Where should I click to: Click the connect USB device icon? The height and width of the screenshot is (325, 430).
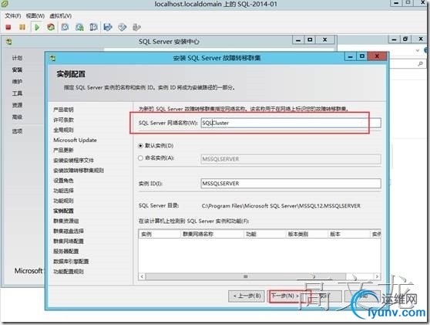coord(136,27)
